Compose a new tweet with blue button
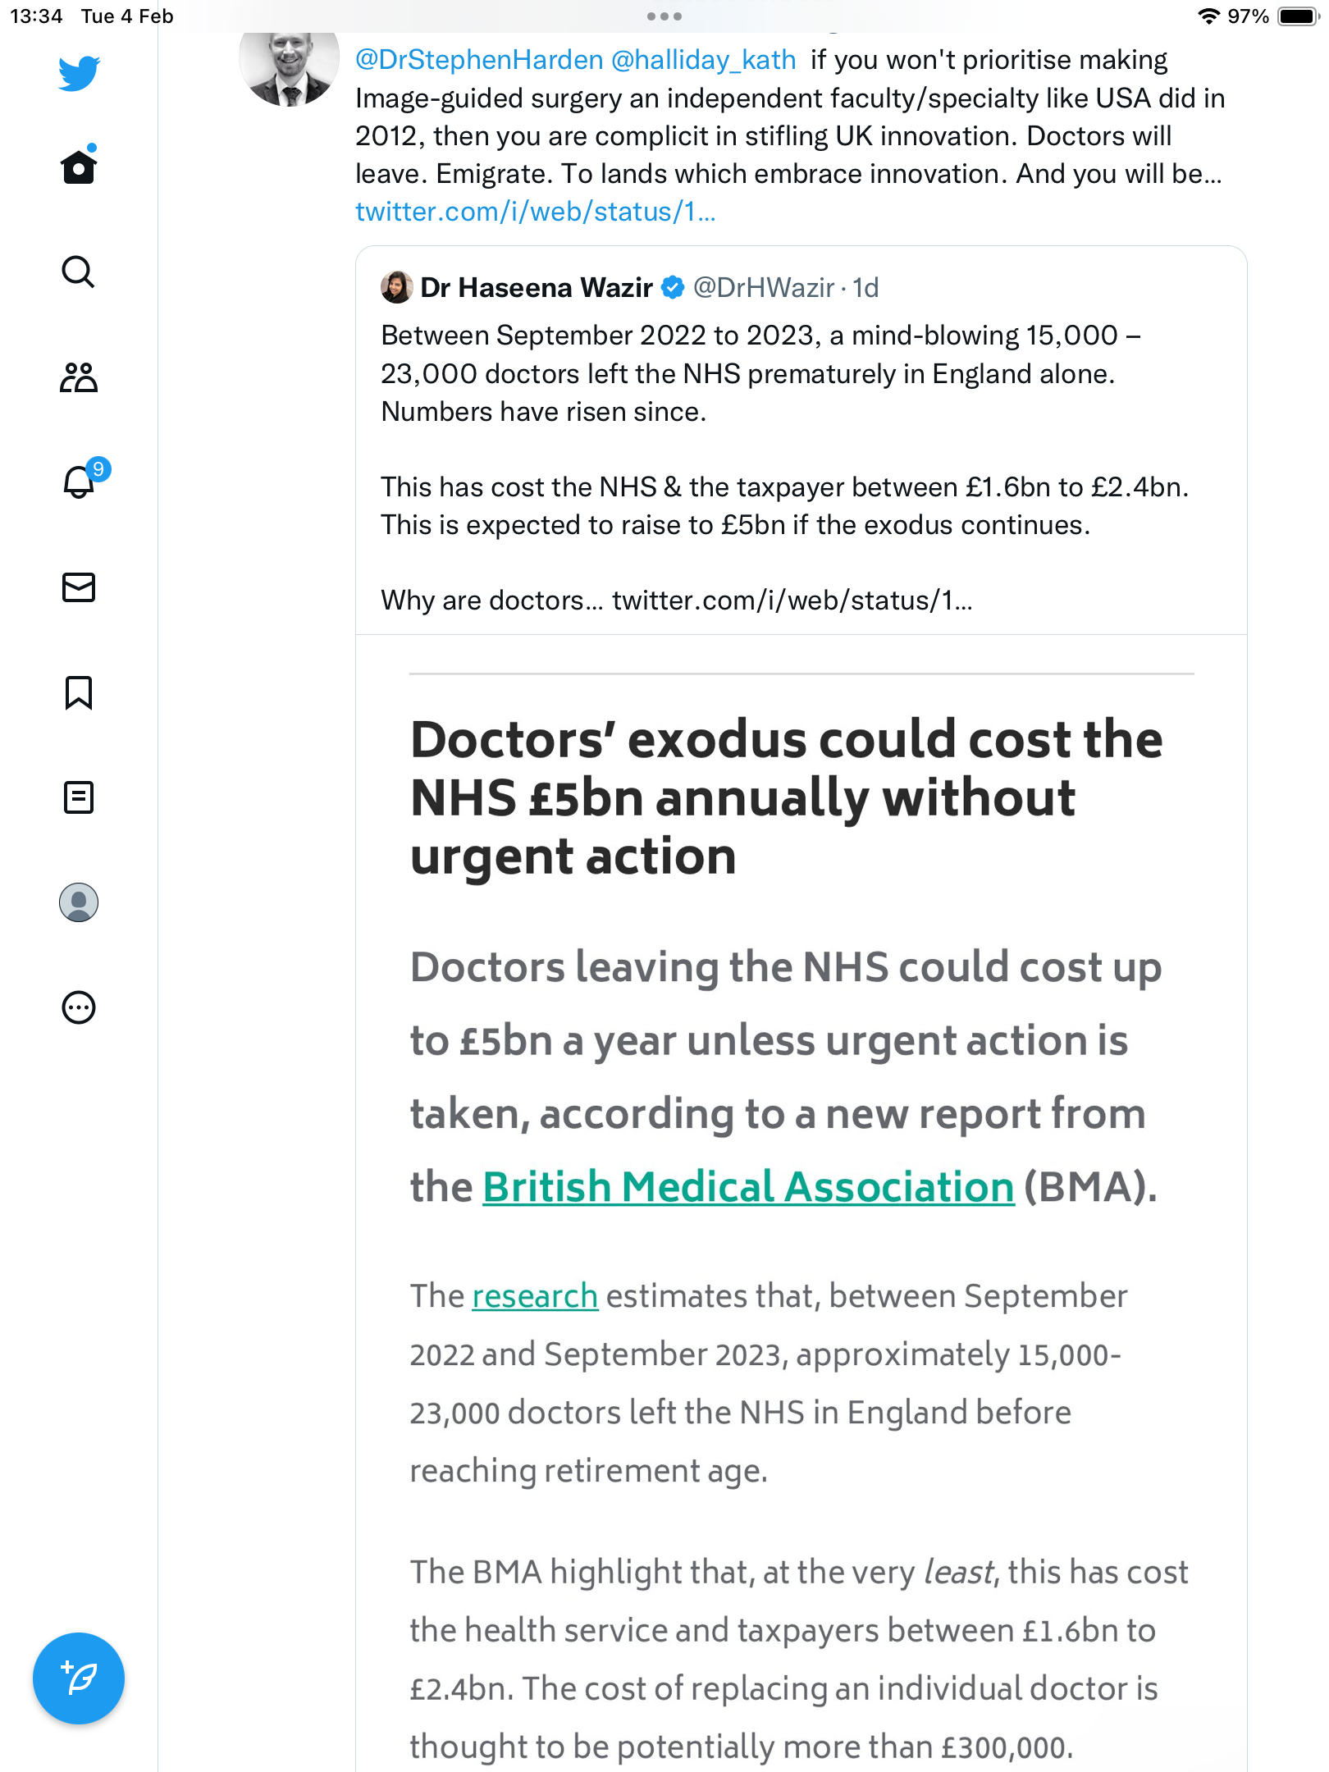1329x1772 pixels. pyautogui.click(x=79, y=1678)
